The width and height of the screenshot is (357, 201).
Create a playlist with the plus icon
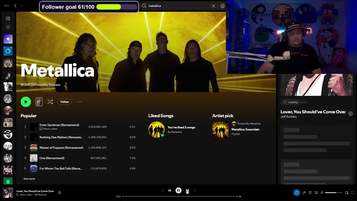pyautogui.click(x=8, y=27)
